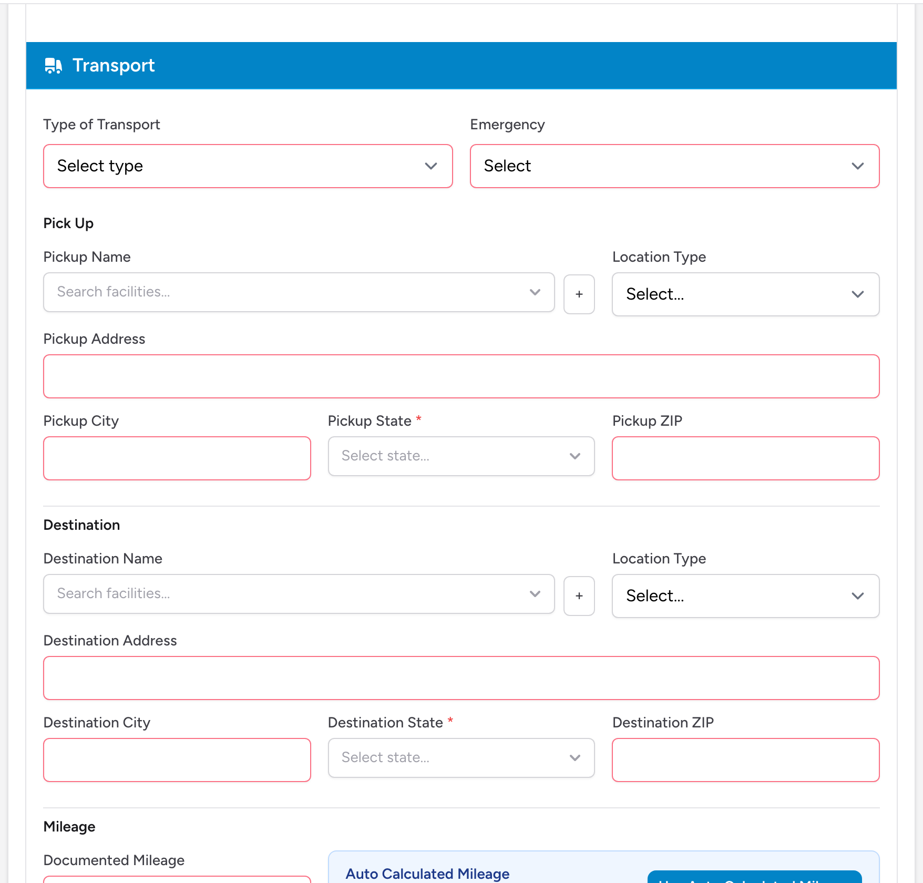Click the Mileage section heading
The height and width of the screenshot is (883, 923).
pyautogui.click(x=69, y=827)
